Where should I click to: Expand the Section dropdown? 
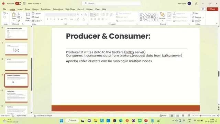click(x=37, y=21)
